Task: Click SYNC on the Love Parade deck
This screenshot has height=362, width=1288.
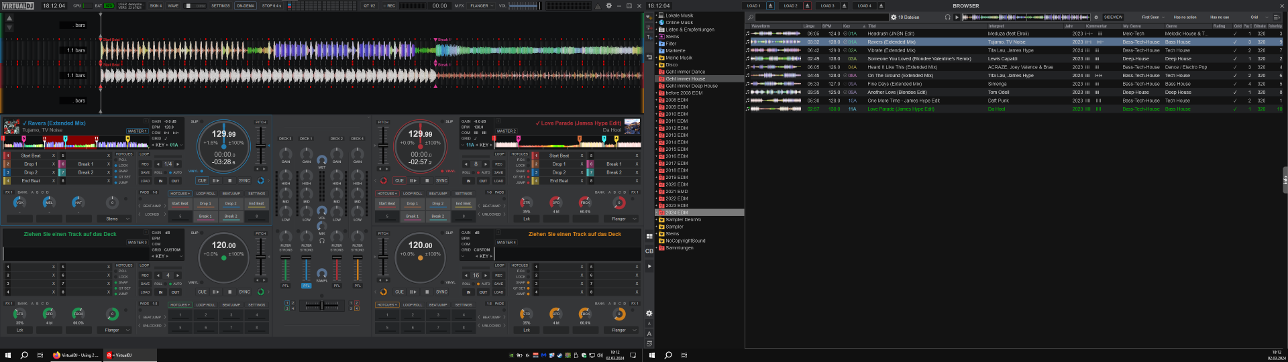Action: pos(441,180)
